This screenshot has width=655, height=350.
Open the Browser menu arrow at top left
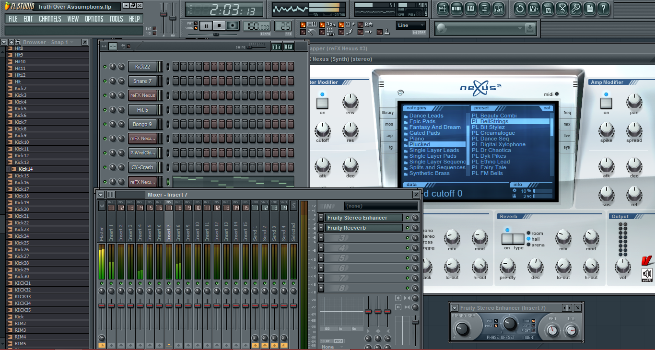(x=4, y=42)
